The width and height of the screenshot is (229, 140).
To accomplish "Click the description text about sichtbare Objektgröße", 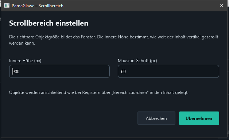I will click(114, 40).
